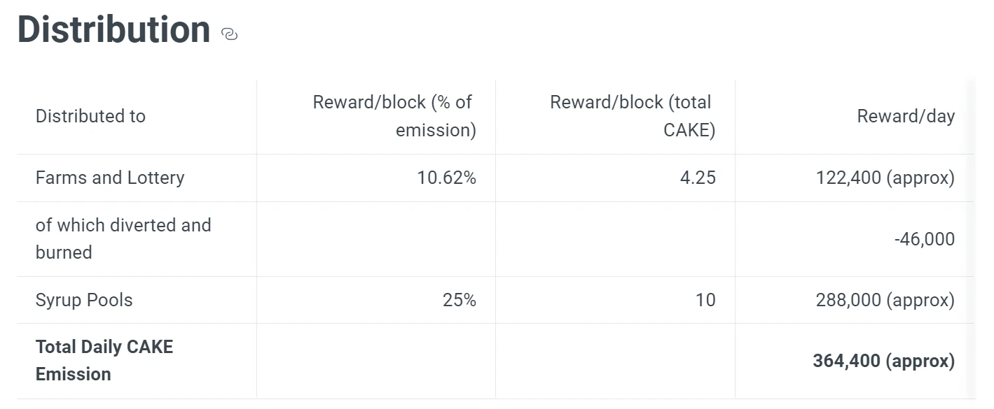Select the -46,000 burned value
This screenshot has width=994, height=409.
tap(925, 239)
